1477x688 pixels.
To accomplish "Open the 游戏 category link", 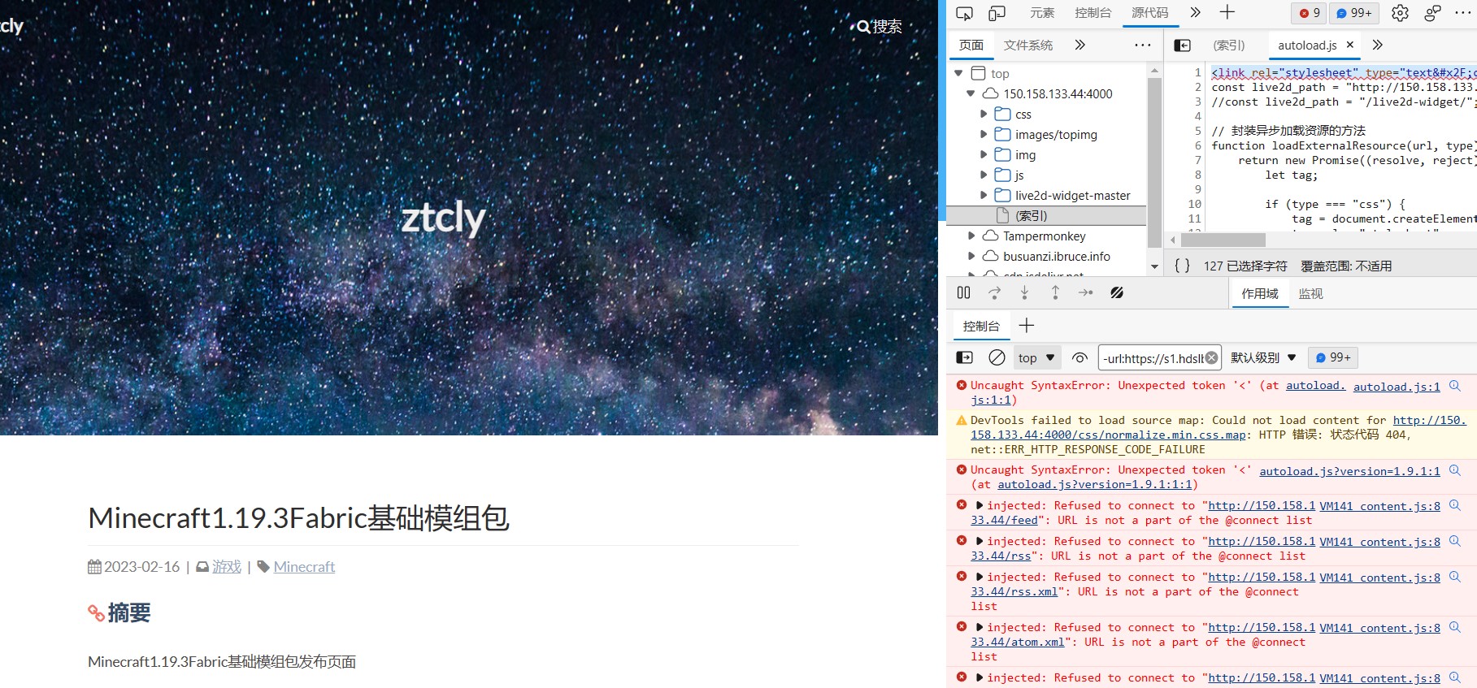I will tap(227, 567).
